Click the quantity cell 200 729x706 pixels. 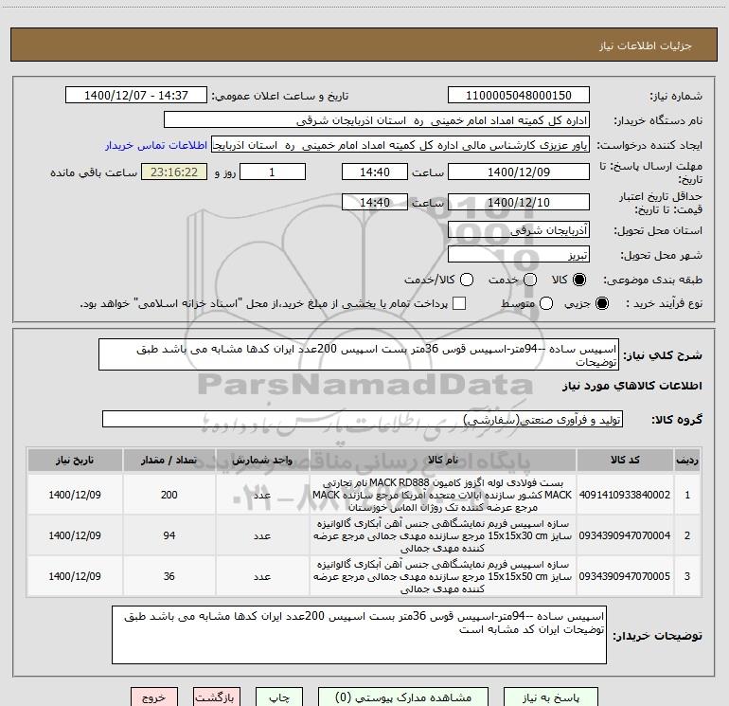point(169,495)
